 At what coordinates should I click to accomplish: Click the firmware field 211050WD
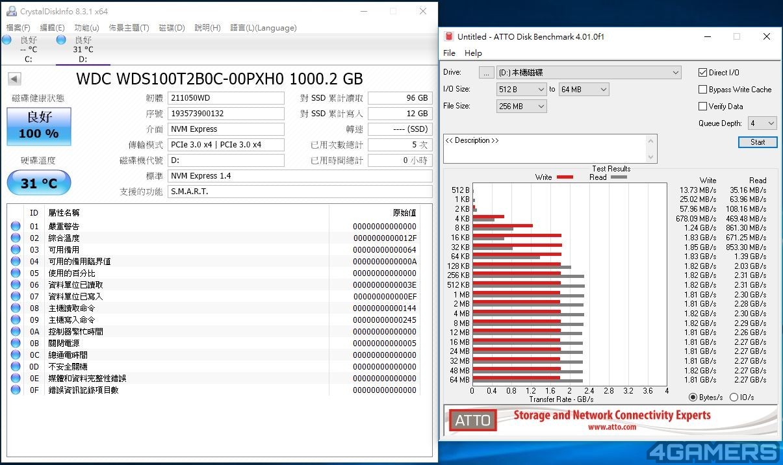click(x=226, y=98)
